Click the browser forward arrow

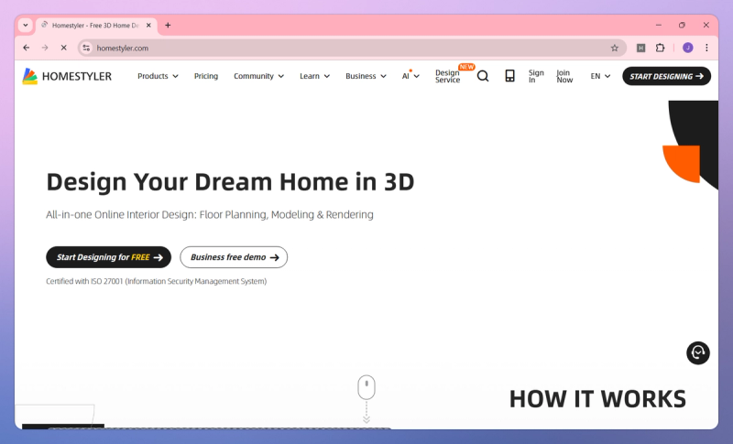(x=45, y=48)
